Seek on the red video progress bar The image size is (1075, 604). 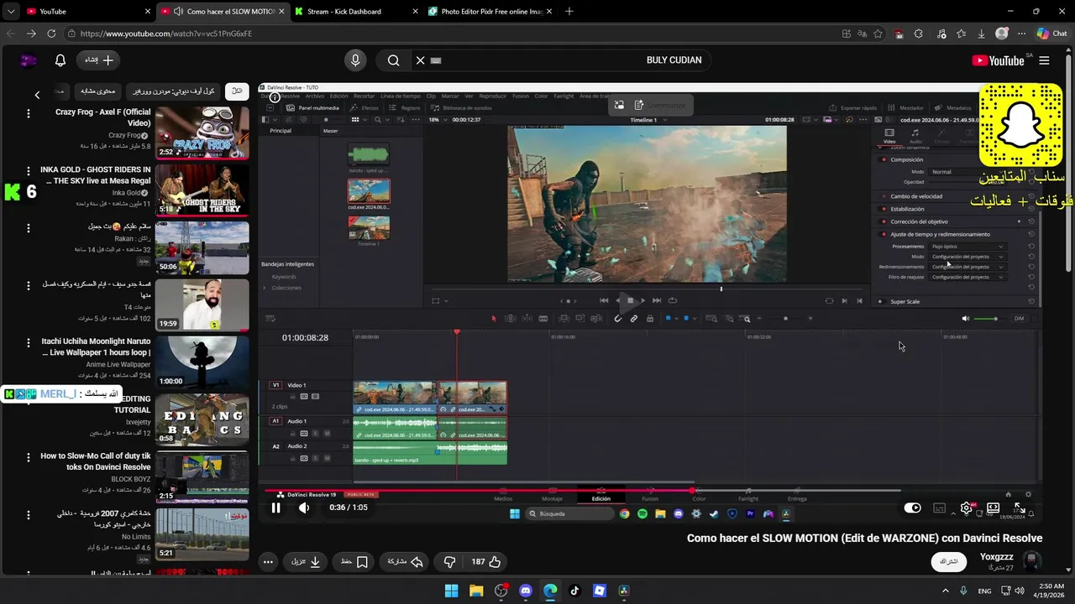[582, 491]
